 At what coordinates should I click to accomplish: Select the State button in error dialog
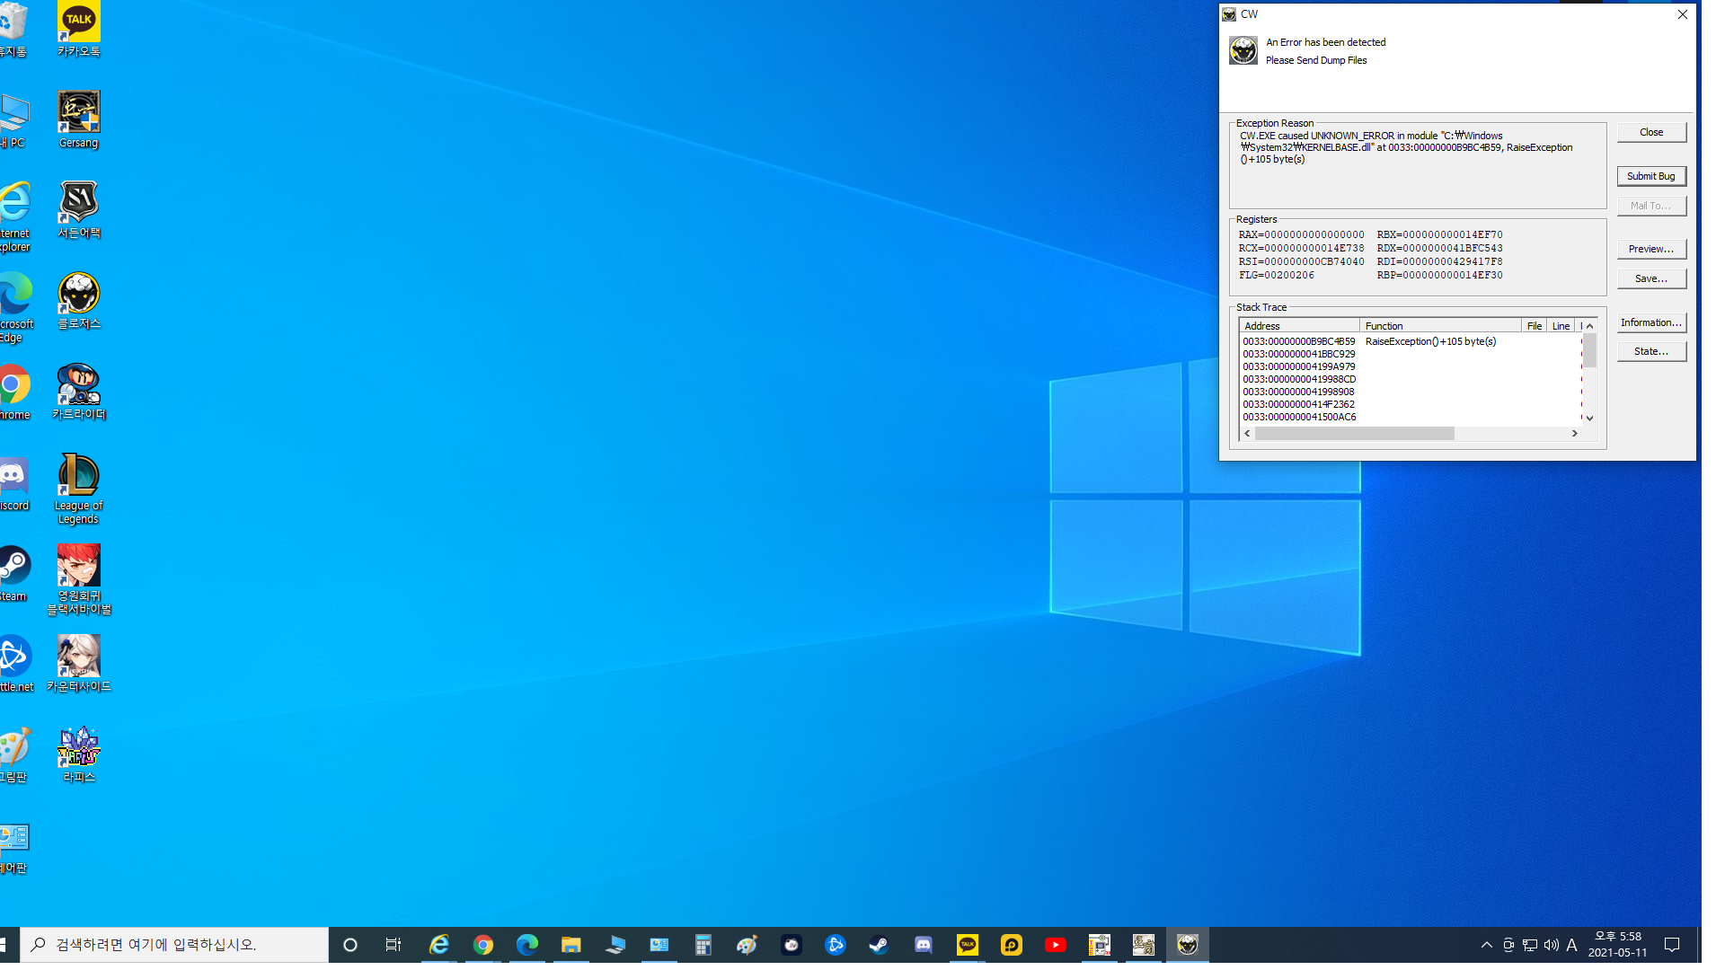tap(1650, 350)
